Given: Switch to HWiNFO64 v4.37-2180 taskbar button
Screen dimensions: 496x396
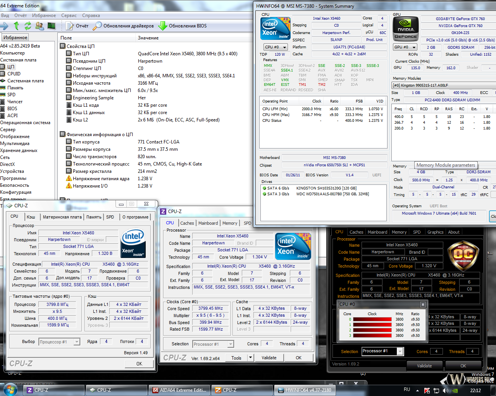Looking at the screenshot, I should click(305, 390).
